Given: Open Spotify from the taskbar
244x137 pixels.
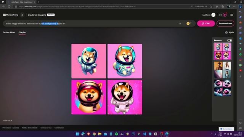Looking at the screenshot, I should [116, 134].
